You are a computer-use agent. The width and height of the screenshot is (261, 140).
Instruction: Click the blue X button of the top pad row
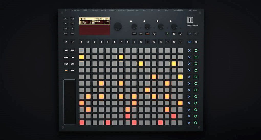tap(189, 51)
